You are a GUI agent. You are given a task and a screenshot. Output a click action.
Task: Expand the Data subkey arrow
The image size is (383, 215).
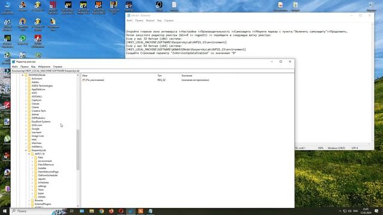32,158
